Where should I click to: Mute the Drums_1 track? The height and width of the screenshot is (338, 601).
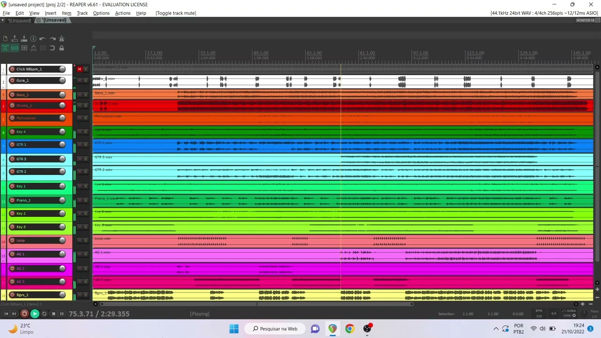(79, 106)
